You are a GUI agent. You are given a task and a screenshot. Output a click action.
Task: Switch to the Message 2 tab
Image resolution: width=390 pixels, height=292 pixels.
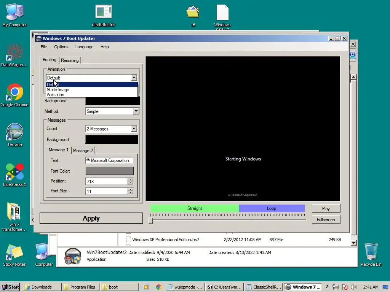click(x=83, y=151)
